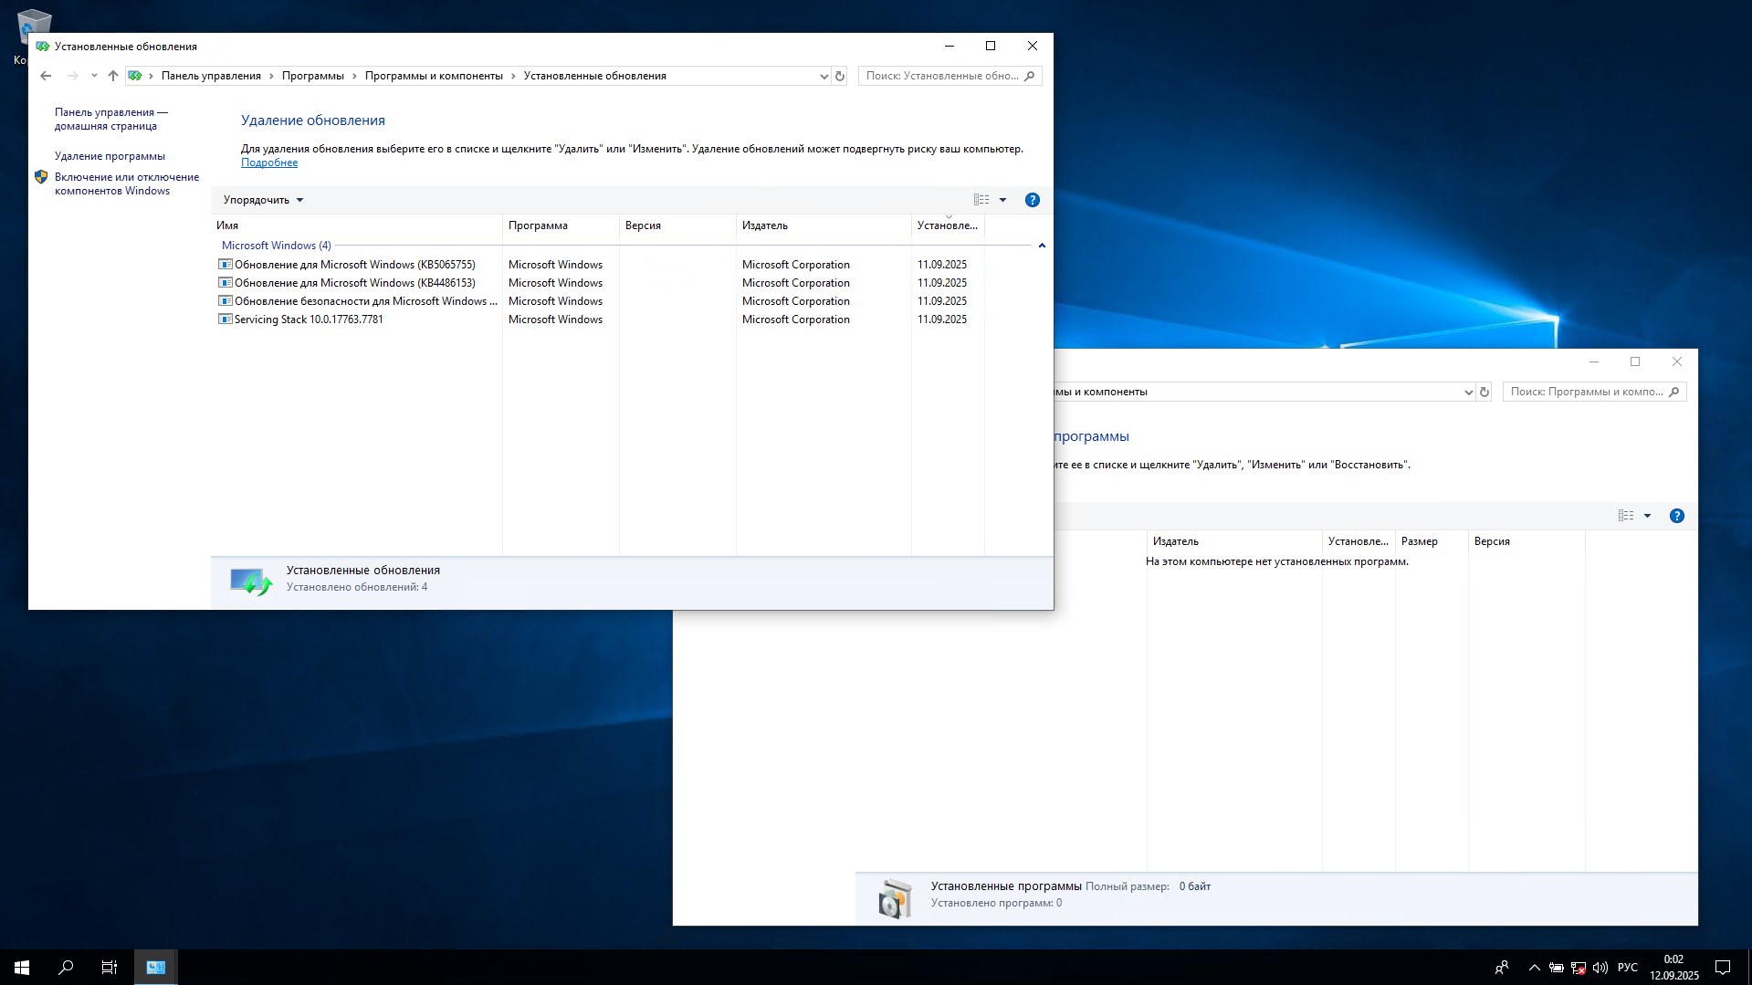This screenshot has height=985, width=1752.
Task: Sort by 'Версия' column in Updates window
Action: 677,225
